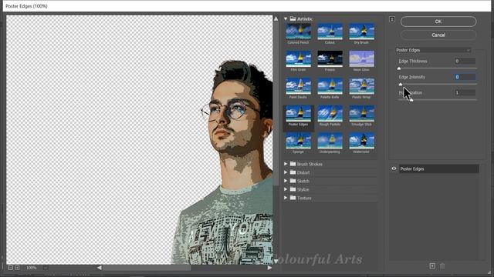Collapse the filter thumbnails panel with the toggle icon

[392, 19]
